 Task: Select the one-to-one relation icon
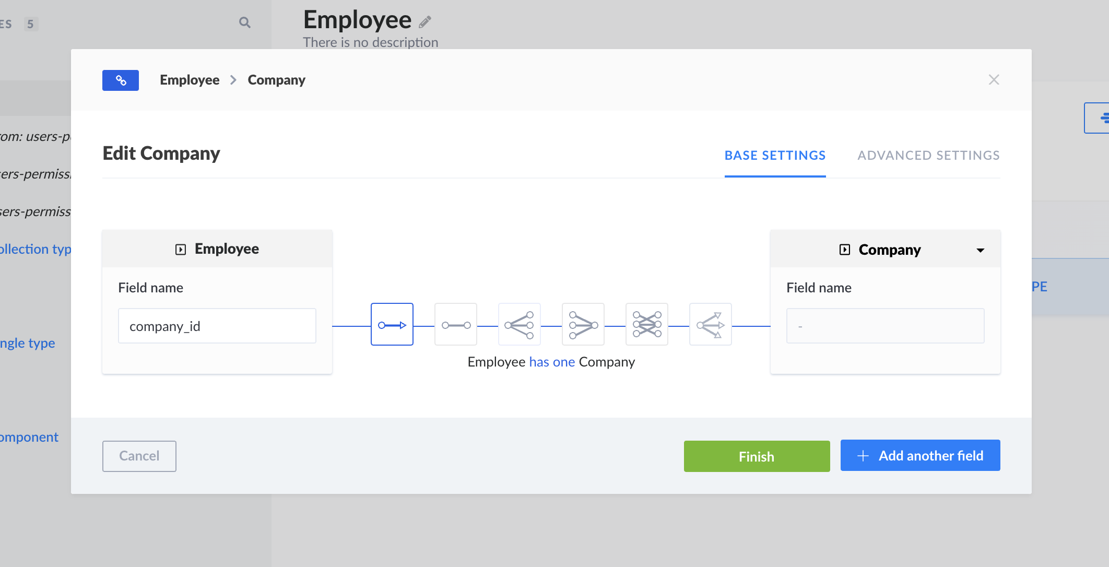(x=455, y=325)
